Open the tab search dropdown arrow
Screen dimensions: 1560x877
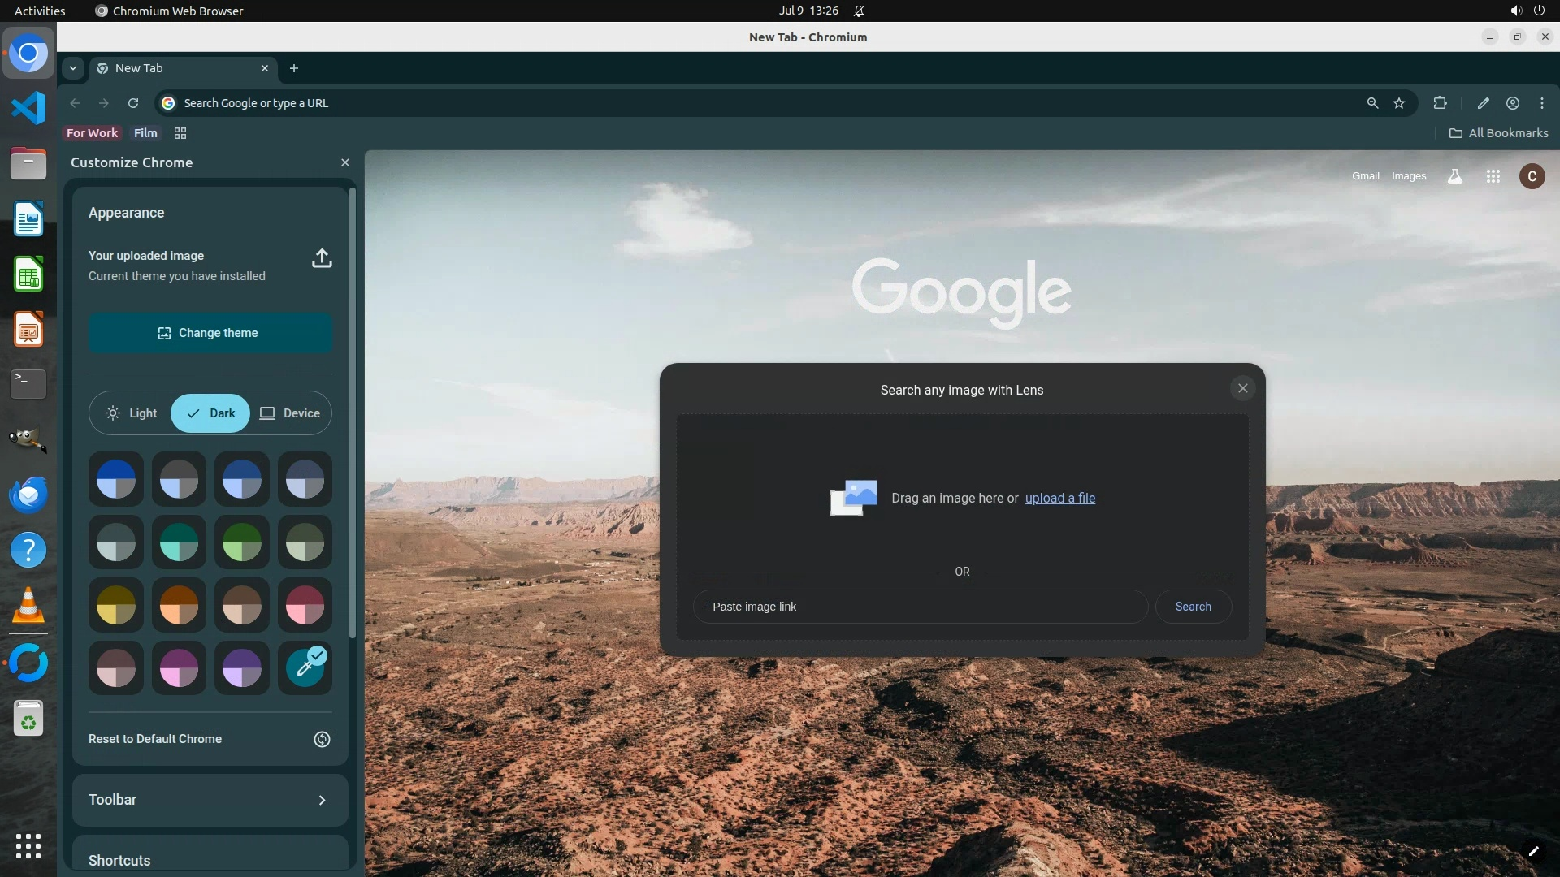73,68
